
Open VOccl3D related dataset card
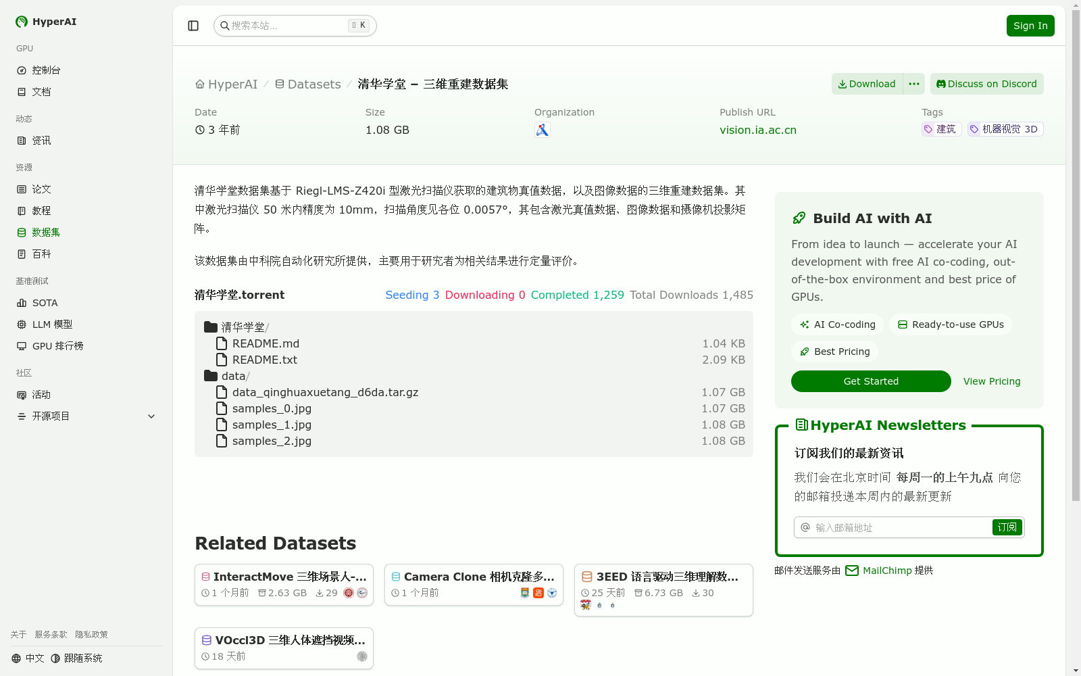[284, 648]
